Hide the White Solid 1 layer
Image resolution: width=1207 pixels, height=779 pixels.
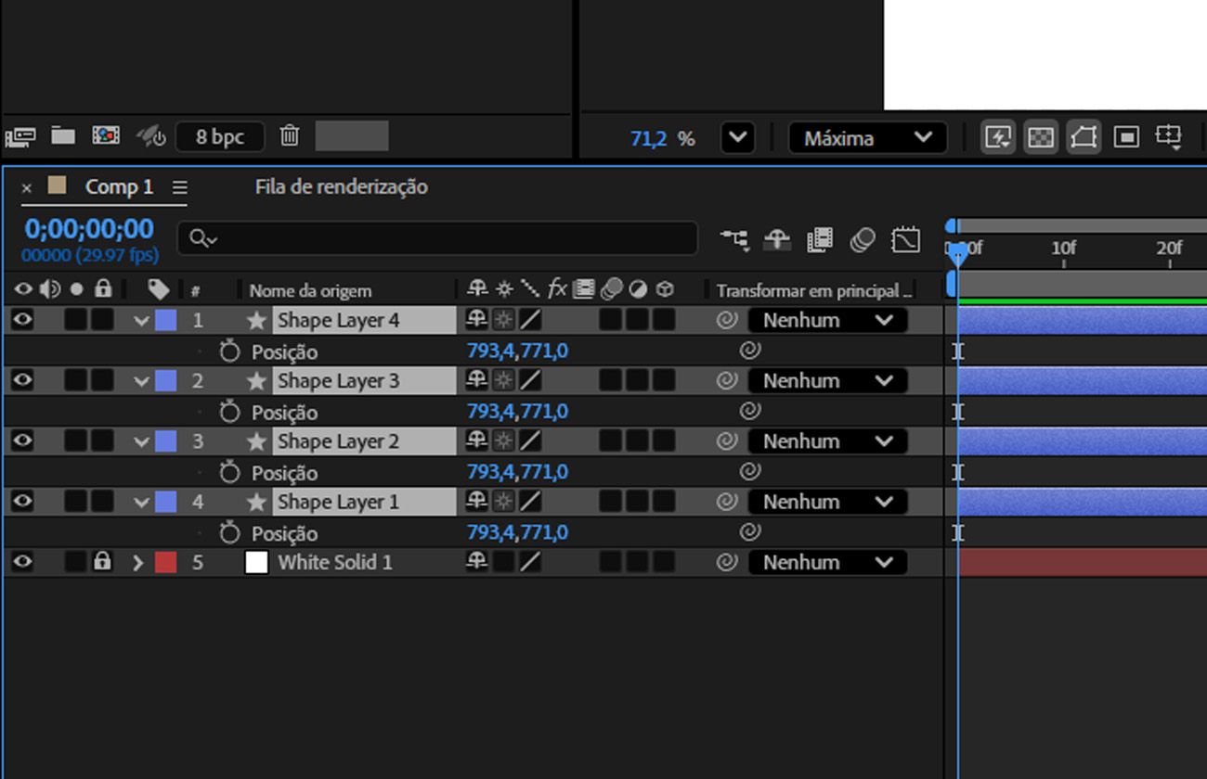pos(22,562)
